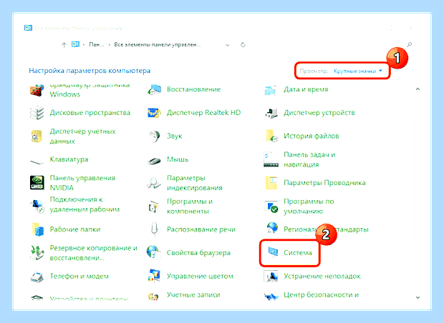Image resolution: width=444 pixels, height=323 pixels.
Task: Click the Центр безопасности и link
Action: tap(321, 294)
